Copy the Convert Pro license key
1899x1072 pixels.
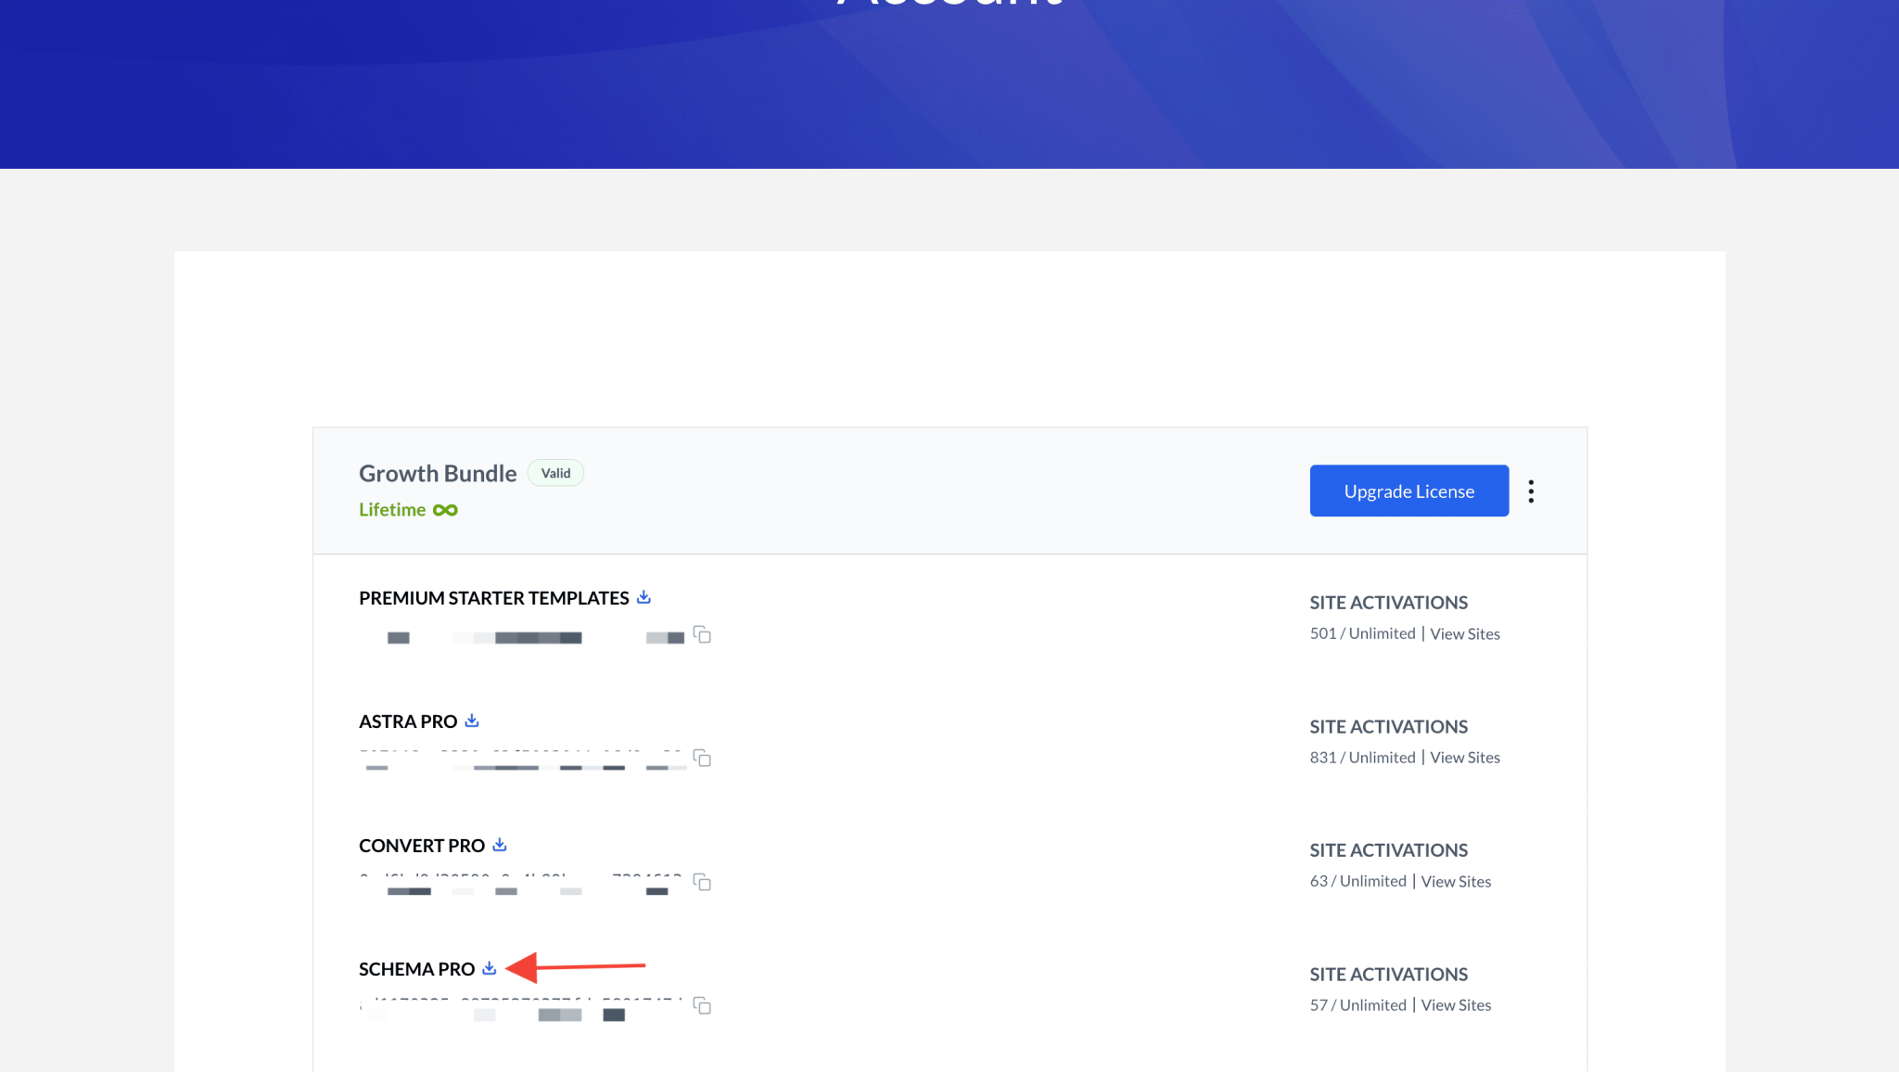[x=702, y=883]
